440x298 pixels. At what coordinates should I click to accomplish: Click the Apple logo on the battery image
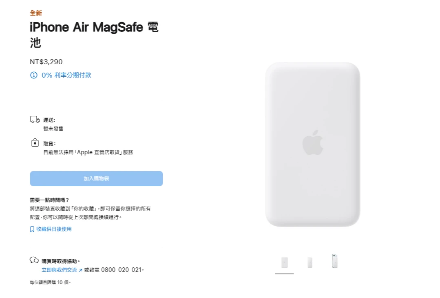click(x=313, y=142)
